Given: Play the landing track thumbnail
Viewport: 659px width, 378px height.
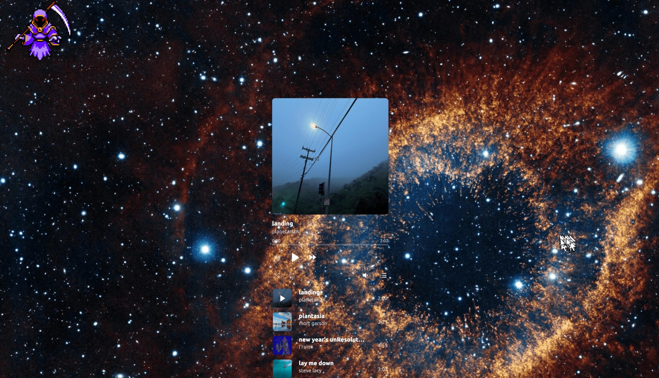Looking at the screenshot, I should (x=282, y=298).
